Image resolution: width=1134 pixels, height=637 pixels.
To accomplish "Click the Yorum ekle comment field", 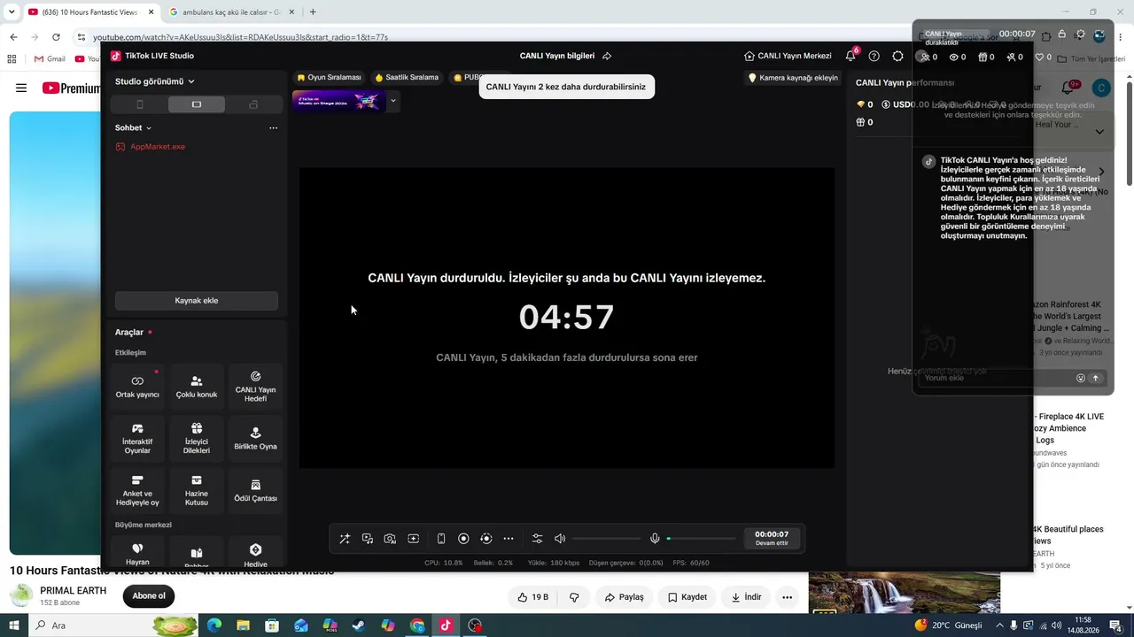I will (x=995, y=378).
